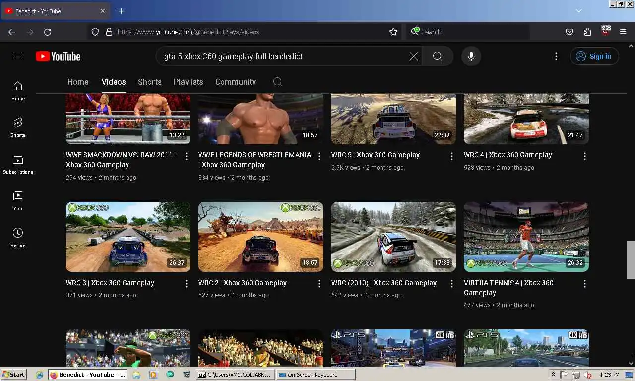635x381 pixels.
Task: Open options for WRC 5 video
Action: point(451,156)
